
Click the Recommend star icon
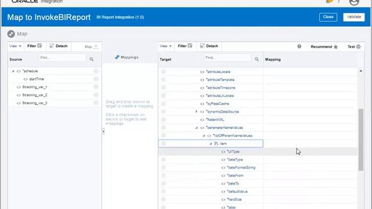click(x=336, y=46)
